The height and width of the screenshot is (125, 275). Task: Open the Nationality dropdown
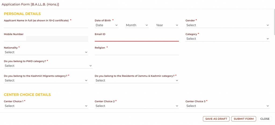point(46,52)
